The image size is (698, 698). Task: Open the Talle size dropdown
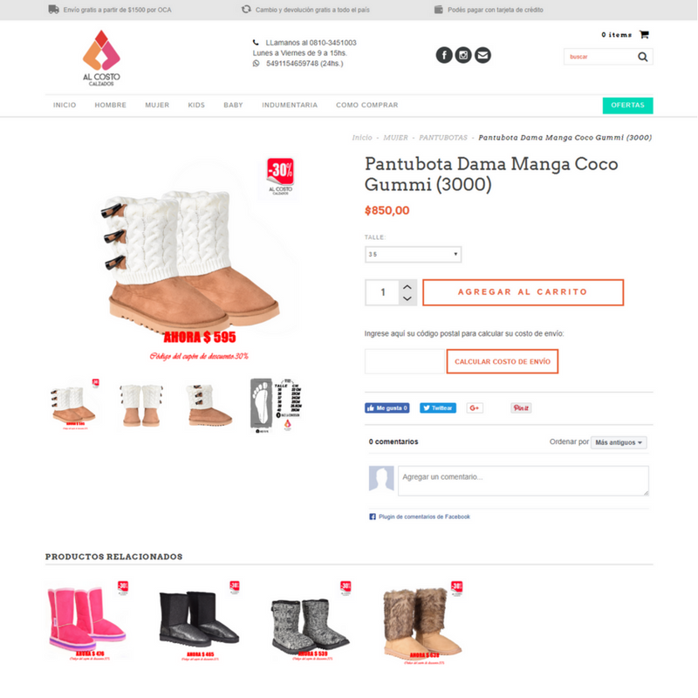point(413,254)
